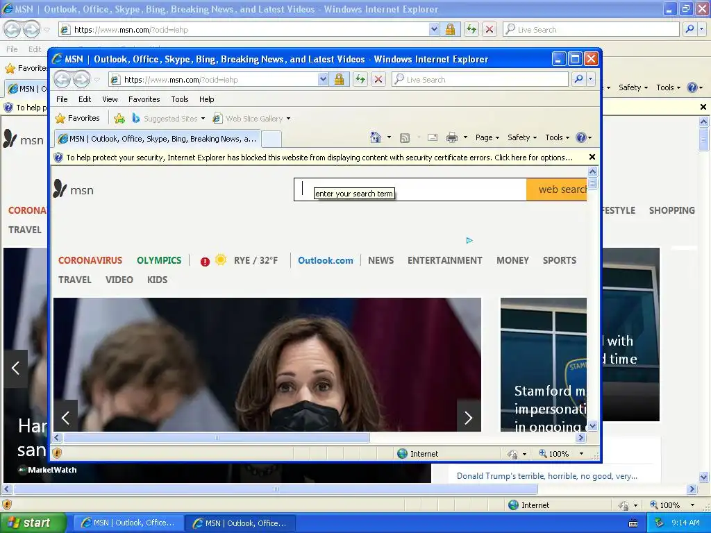Click the system tray keyboard icon

click(x=633, y=523)
